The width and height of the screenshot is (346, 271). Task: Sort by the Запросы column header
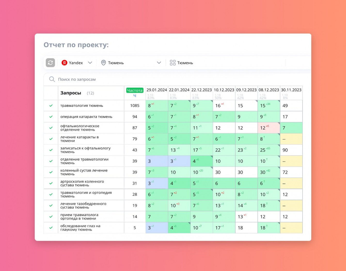(x=71, y=93)
